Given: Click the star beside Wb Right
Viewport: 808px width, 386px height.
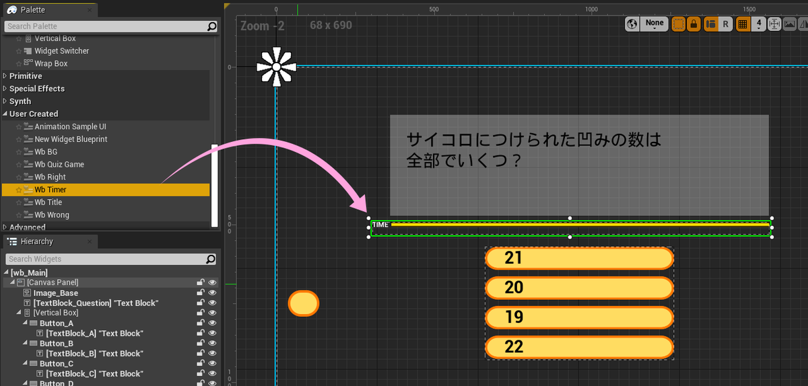Looking at the screenshot, I should (19, 178).
